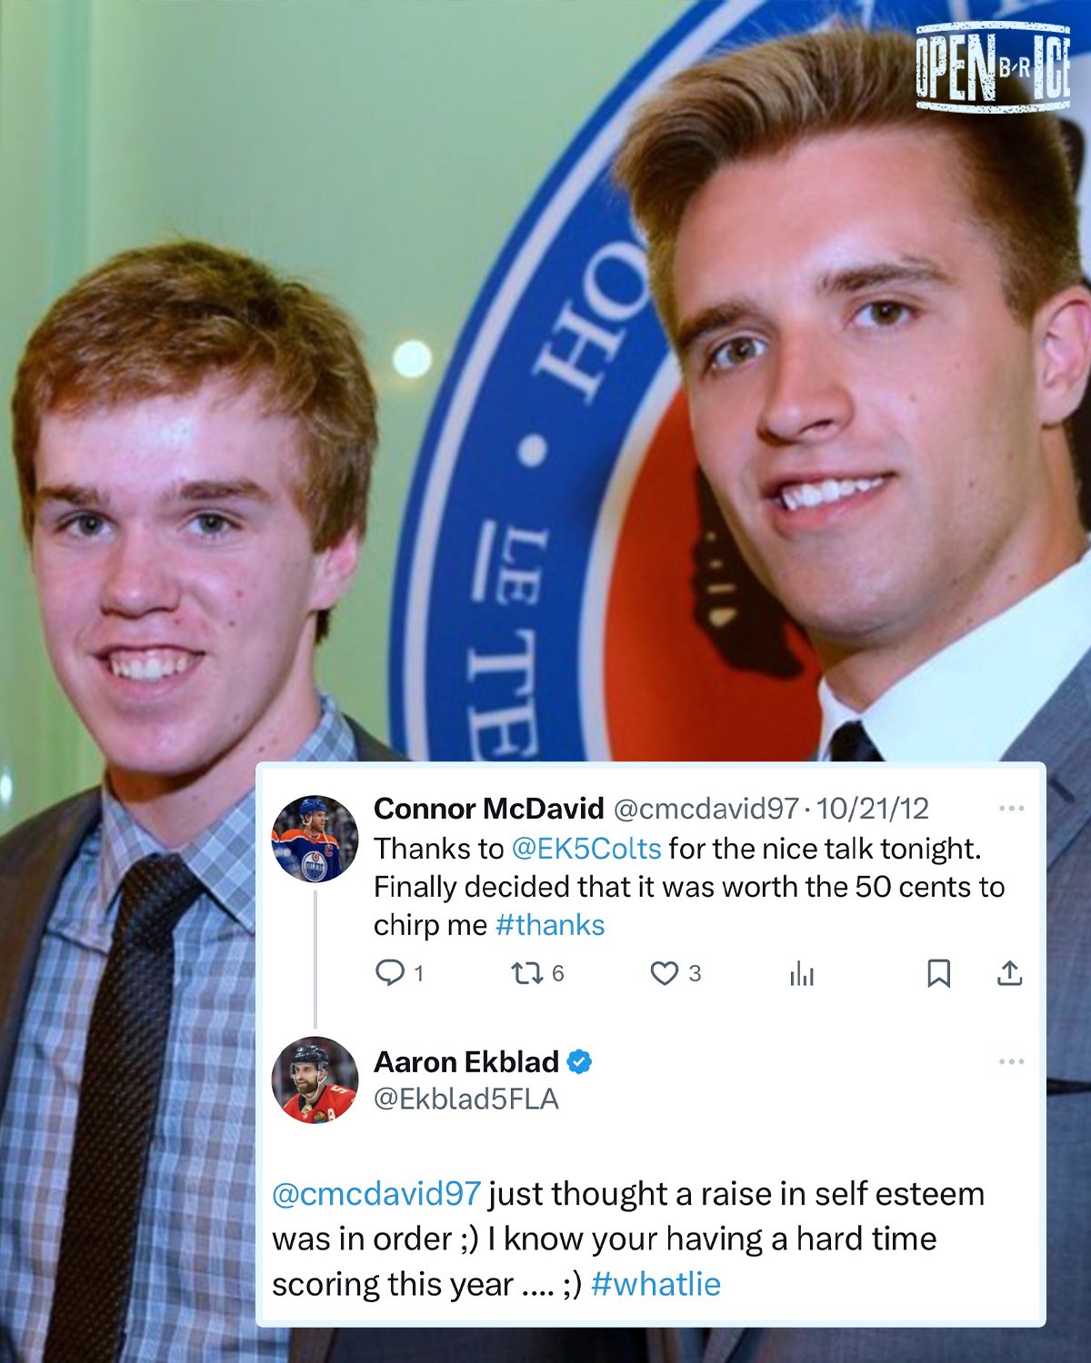This screenshot has width=1091, height=1363.
Task: Follow the @EK5Colts mention link
Action: [x=586, y=848]
